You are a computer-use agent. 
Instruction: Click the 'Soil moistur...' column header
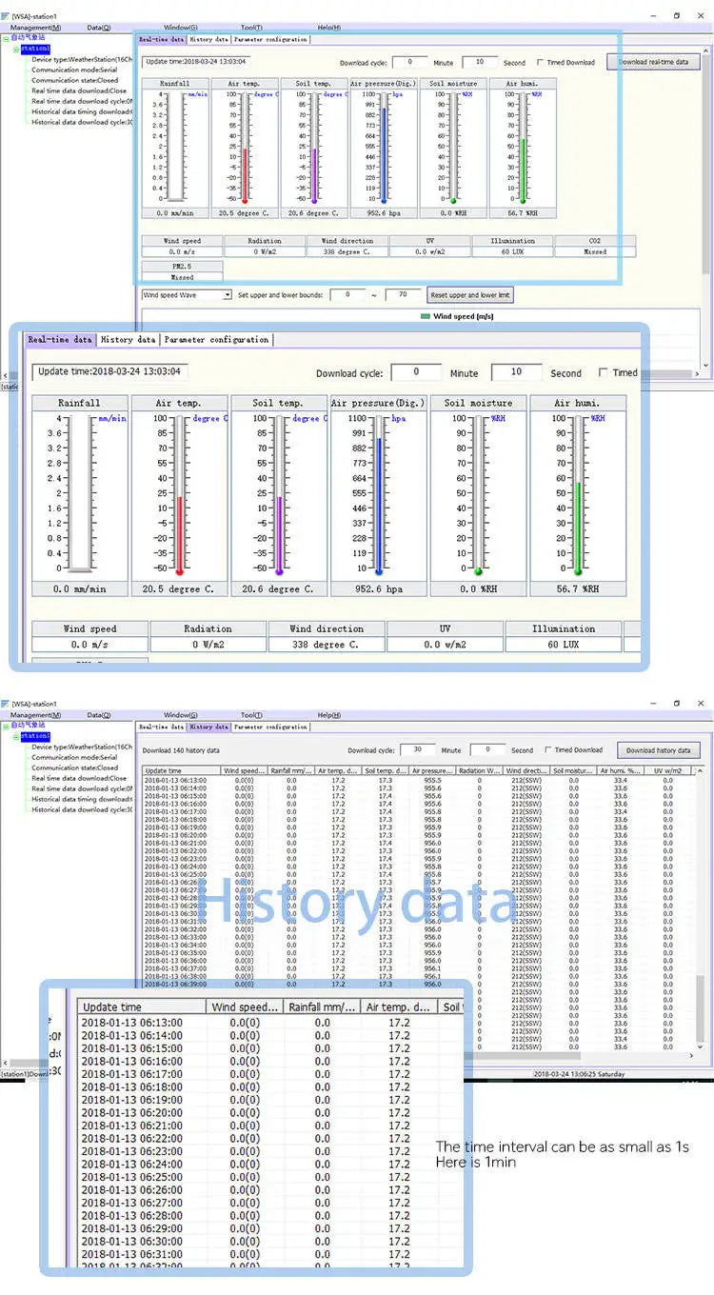[574, 770]
